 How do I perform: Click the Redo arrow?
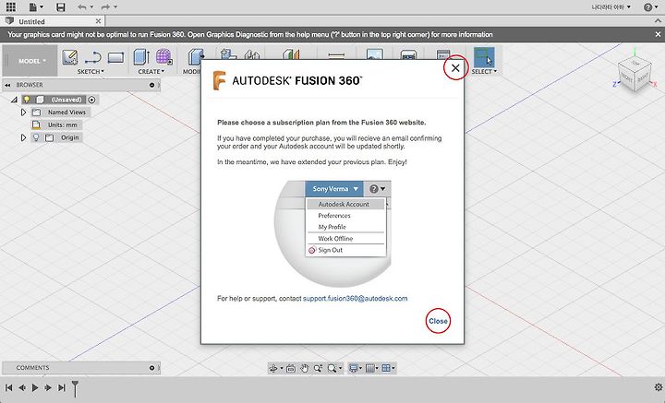click(x=105, y=7)
